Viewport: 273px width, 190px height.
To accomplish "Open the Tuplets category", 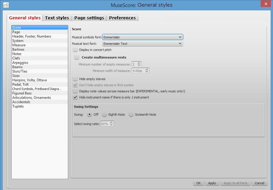I will 40,106.
